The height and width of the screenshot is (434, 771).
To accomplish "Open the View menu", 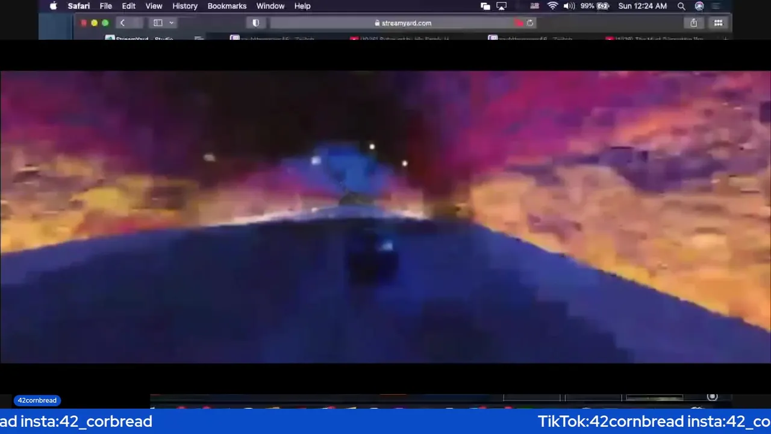I will click(154, 6).
